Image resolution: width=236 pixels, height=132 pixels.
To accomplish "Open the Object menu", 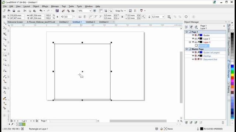I will tap(36, 6).
